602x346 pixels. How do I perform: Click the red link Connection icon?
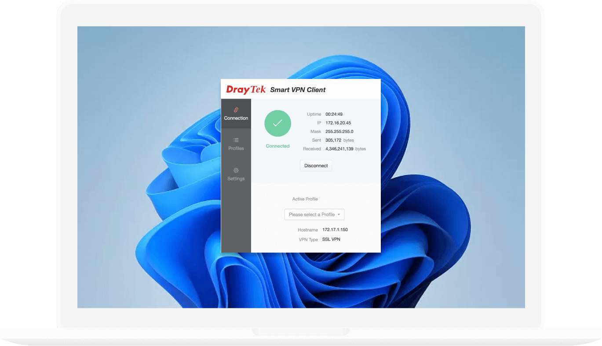point(236,110)
